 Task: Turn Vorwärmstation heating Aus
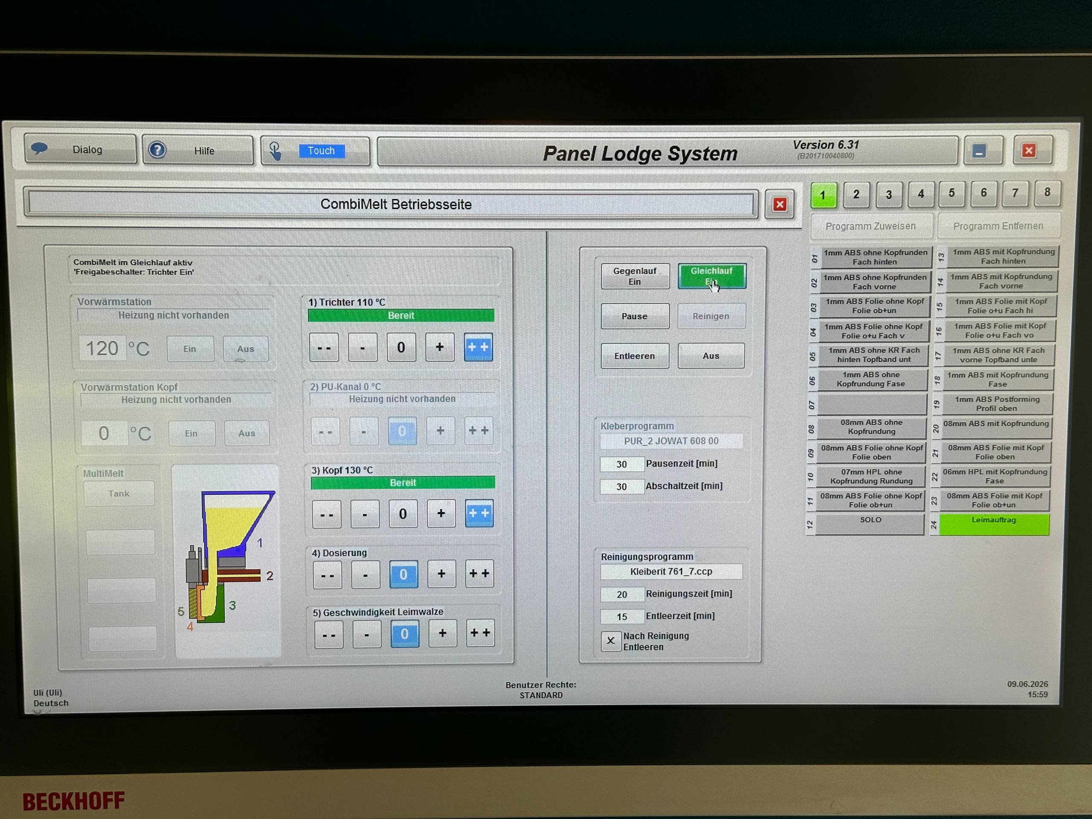click(x=245, y=349)
